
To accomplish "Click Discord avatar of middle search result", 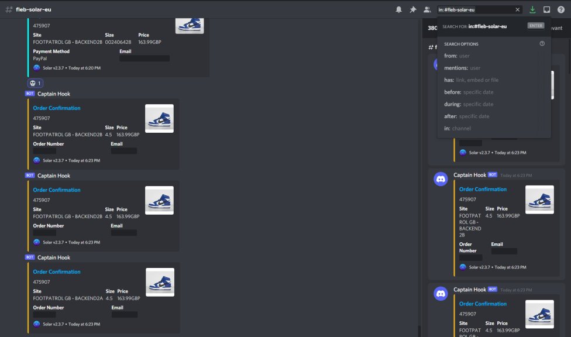I will 441,179.
